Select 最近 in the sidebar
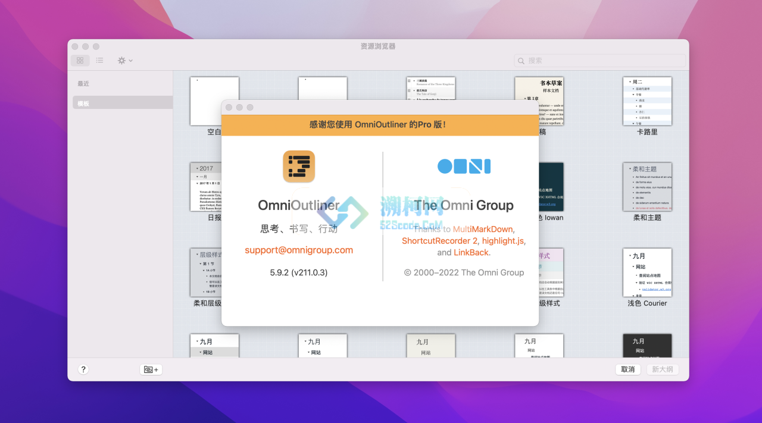 [83, 84]
